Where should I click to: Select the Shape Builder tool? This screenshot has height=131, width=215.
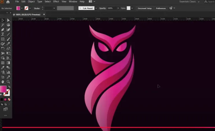(x=3, y=58)
